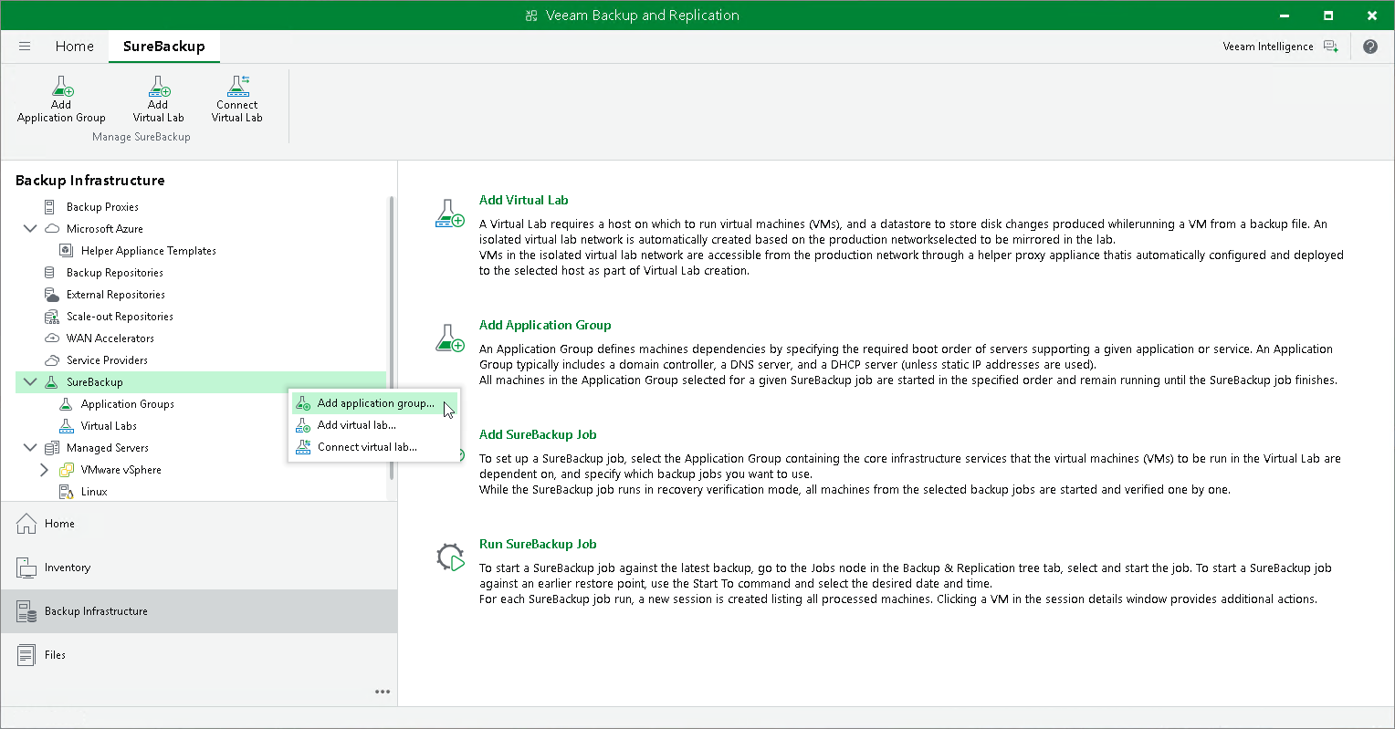This screenshot has width=1395, height=729.
Task: Select 'Helper Appliance Templates' tree text
Action: coord(149,251)
